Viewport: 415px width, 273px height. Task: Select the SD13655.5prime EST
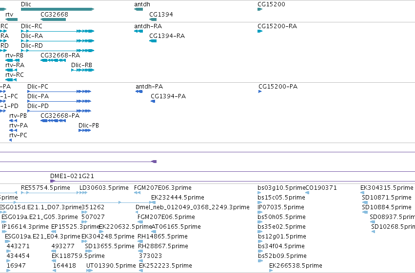tap(89, 251)
